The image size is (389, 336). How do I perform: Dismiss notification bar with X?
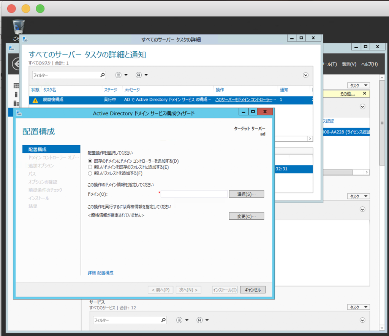pos(364,94)
